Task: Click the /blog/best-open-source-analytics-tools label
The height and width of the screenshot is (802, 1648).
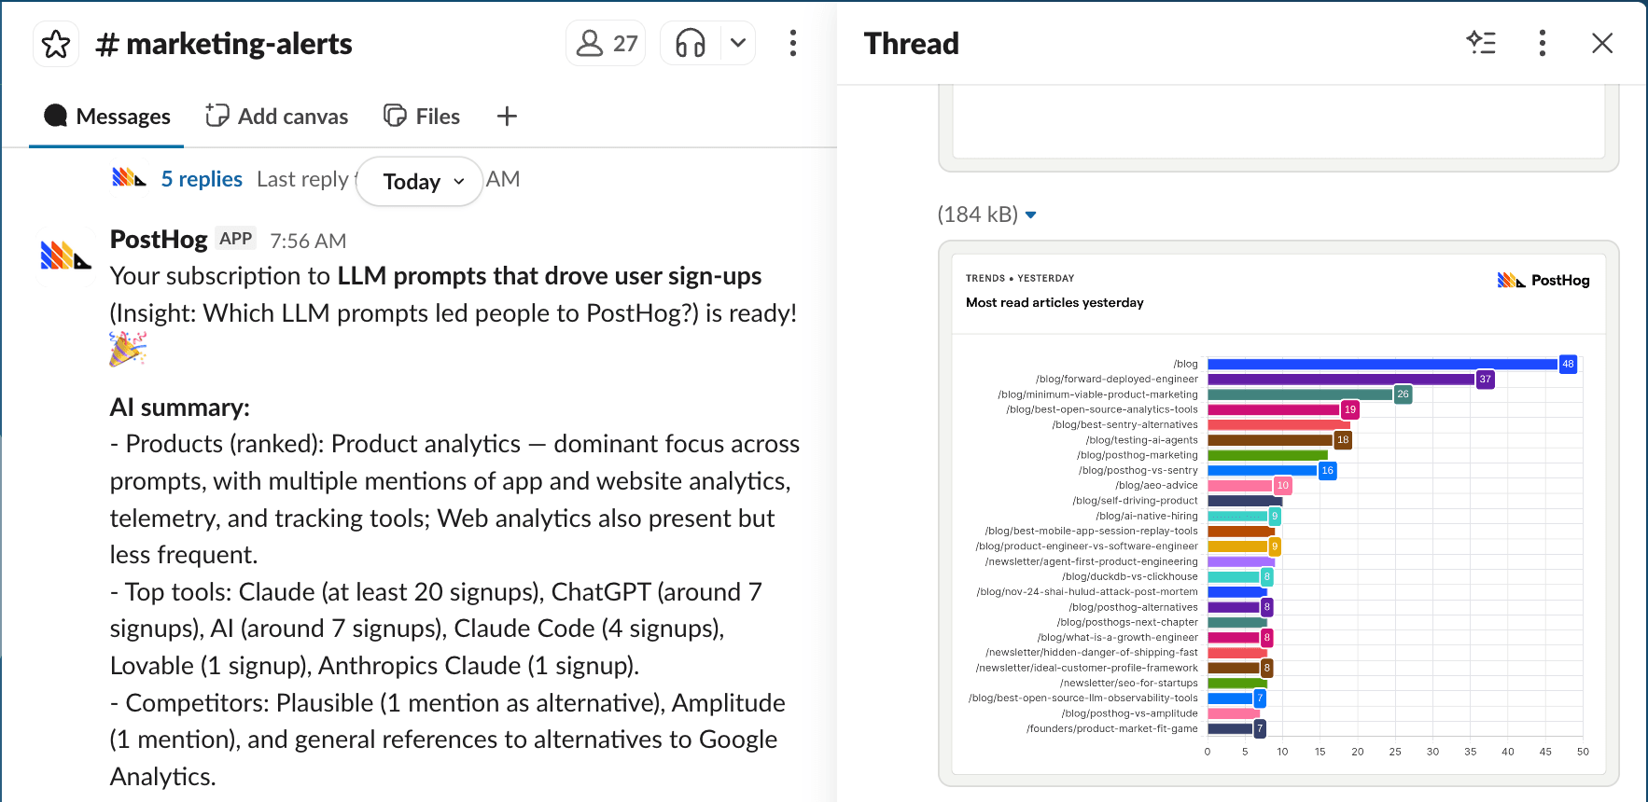Action: [1102, 409]
